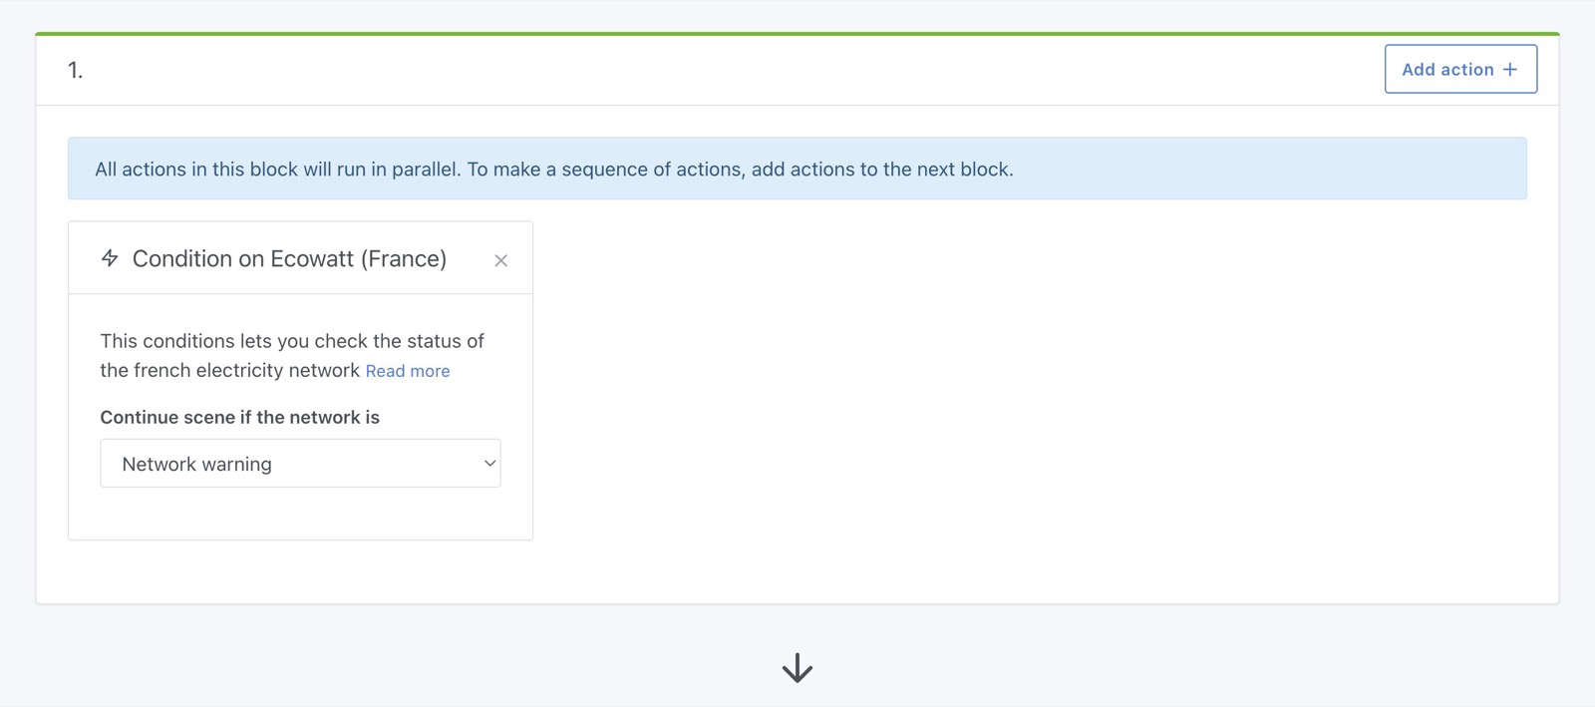Click the "Network warning" selected value text
The image size is (1595, 707).
196,465
